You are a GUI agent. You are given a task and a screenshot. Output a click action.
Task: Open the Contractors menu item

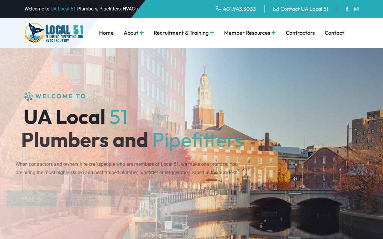(x=300, y=33)
